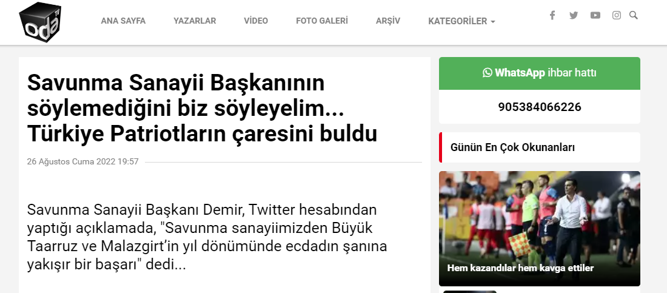This screenshot has height=293, width=667.
Task: Navigate to ARŞİV
Action: click(x=388, y=21)
